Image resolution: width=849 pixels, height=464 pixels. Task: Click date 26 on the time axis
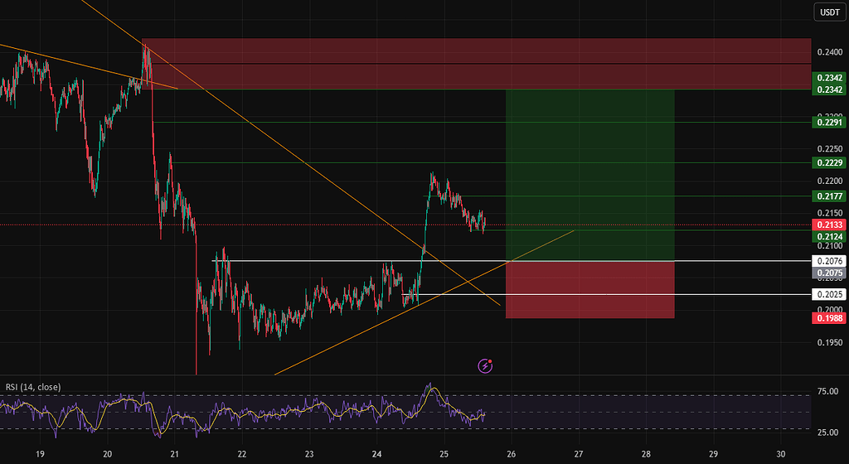(x=511, y=454)
